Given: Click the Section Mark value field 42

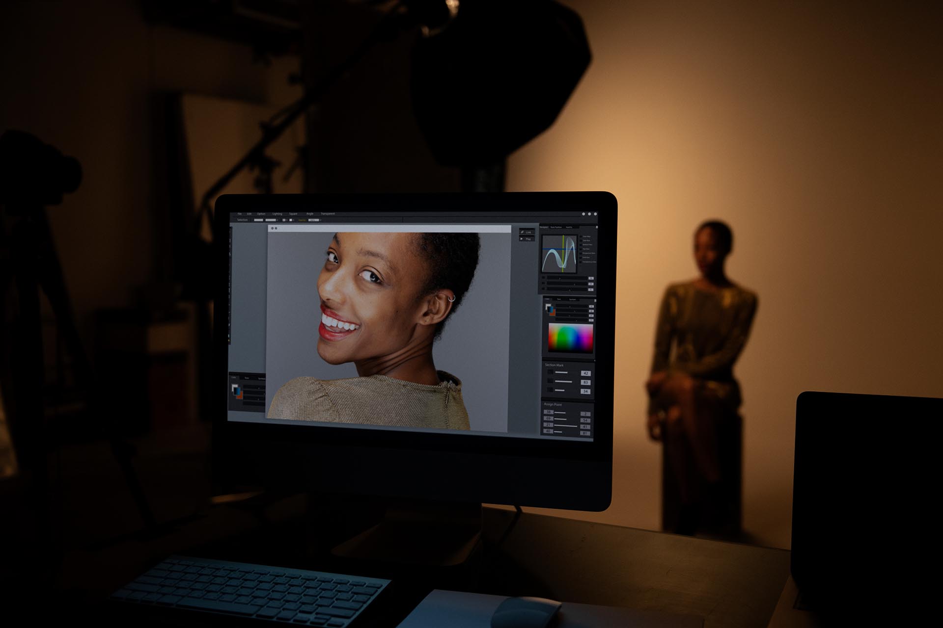Looking at the screenshot, I should (585, 373).
